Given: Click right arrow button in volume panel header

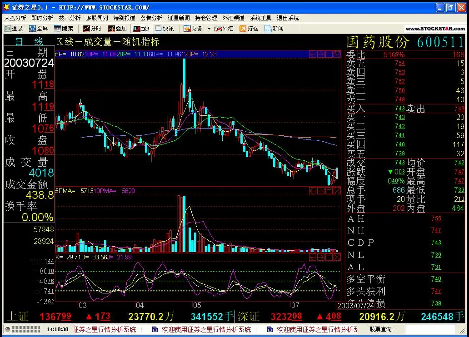Looking at the screenshot, I should pos(321,191).
